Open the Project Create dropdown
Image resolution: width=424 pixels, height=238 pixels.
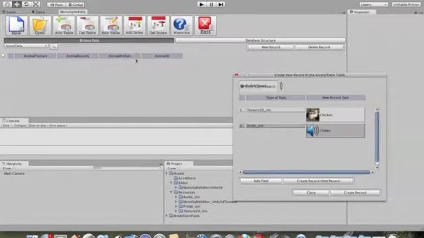pos(172,169)
